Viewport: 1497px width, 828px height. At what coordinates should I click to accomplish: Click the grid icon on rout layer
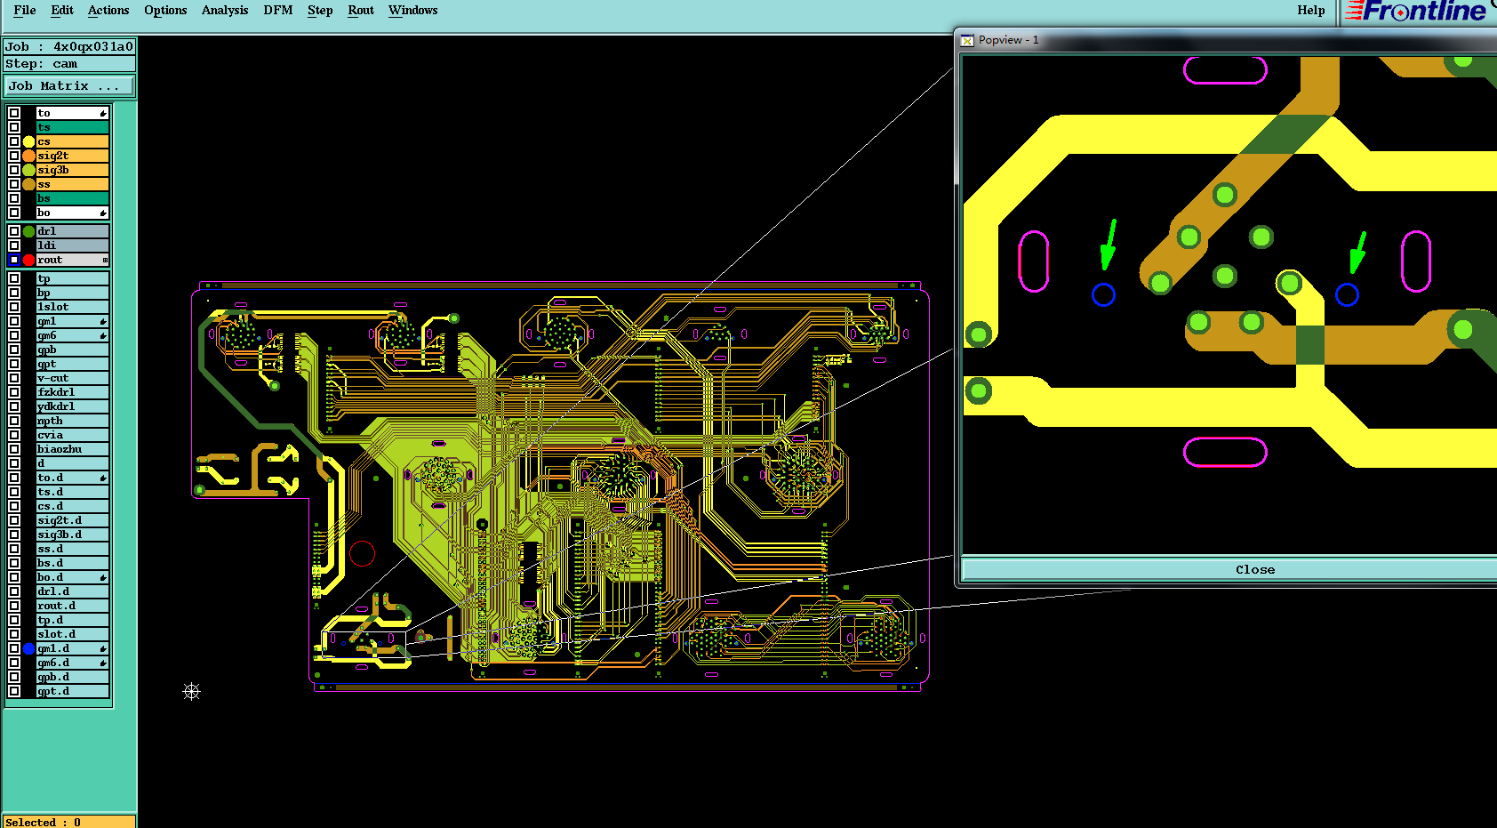[105, 261]
